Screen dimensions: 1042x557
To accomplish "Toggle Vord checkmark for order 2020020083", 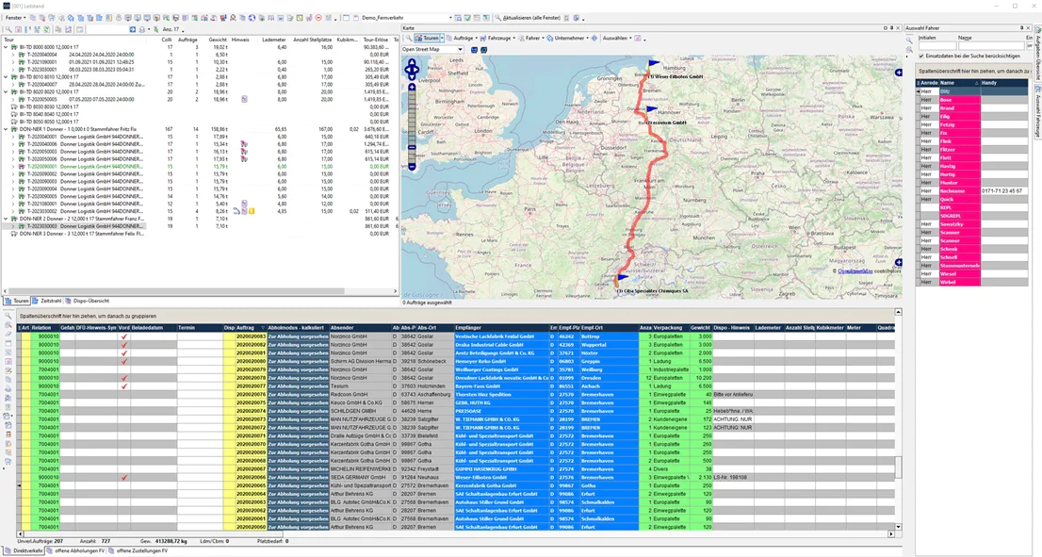I will pyautogui.click(x=123, y=336).
